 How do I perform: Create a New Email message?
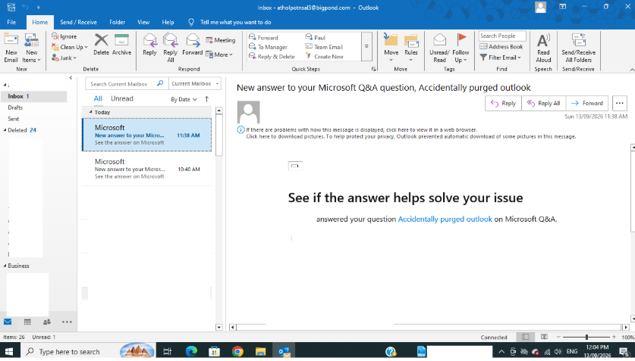(11, 48)
